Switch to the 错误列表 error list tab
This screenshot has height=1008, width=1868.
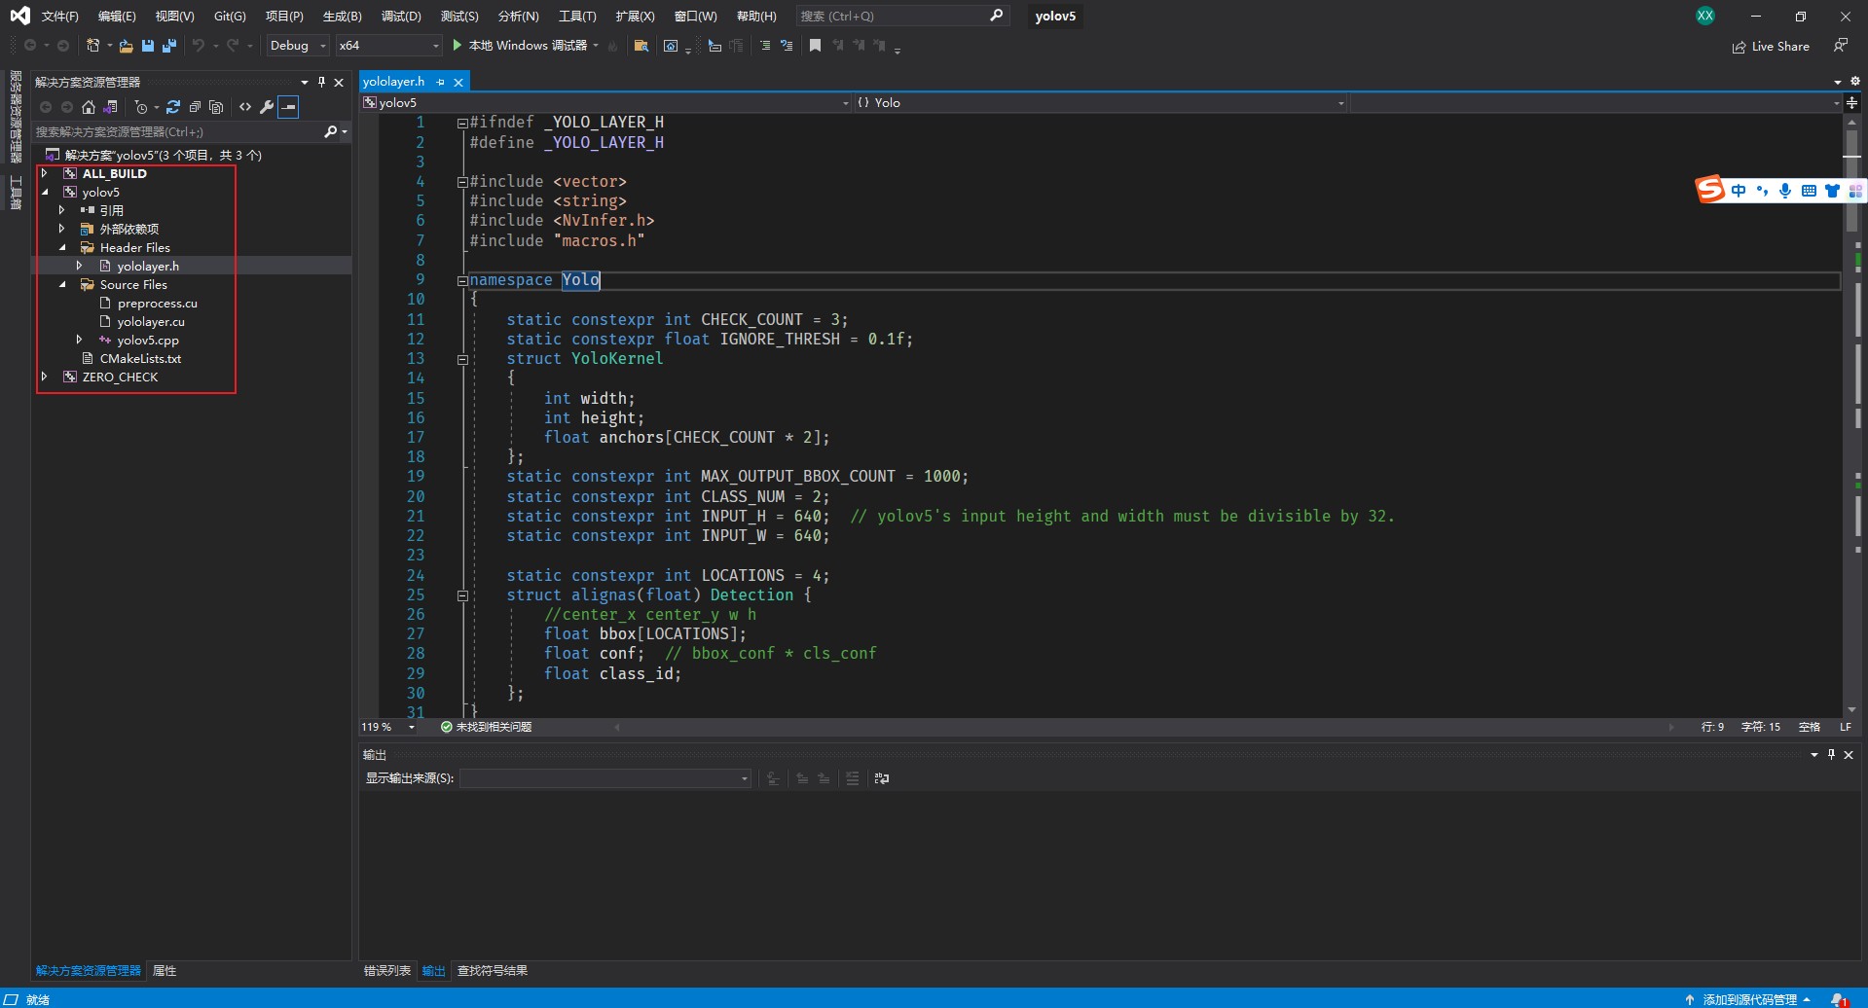tap(386, 971)
